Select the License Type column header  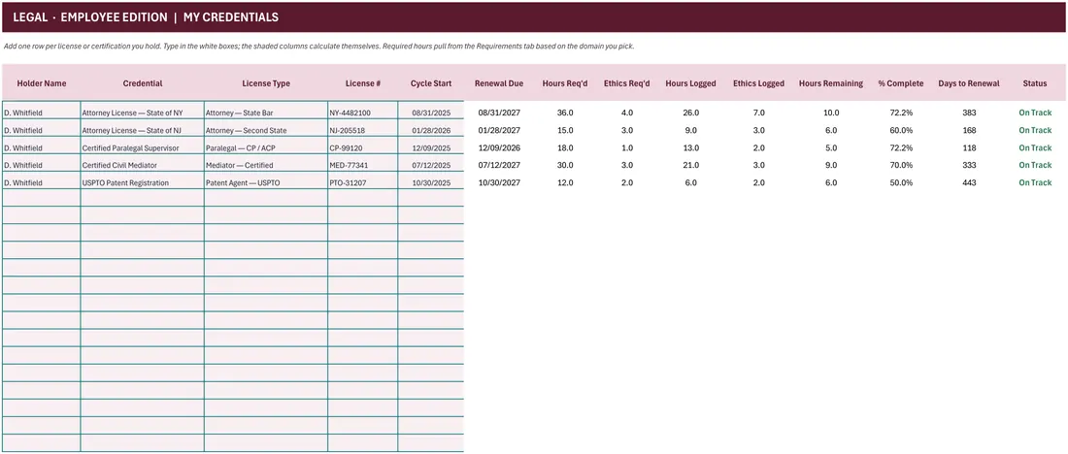[266, 83]
